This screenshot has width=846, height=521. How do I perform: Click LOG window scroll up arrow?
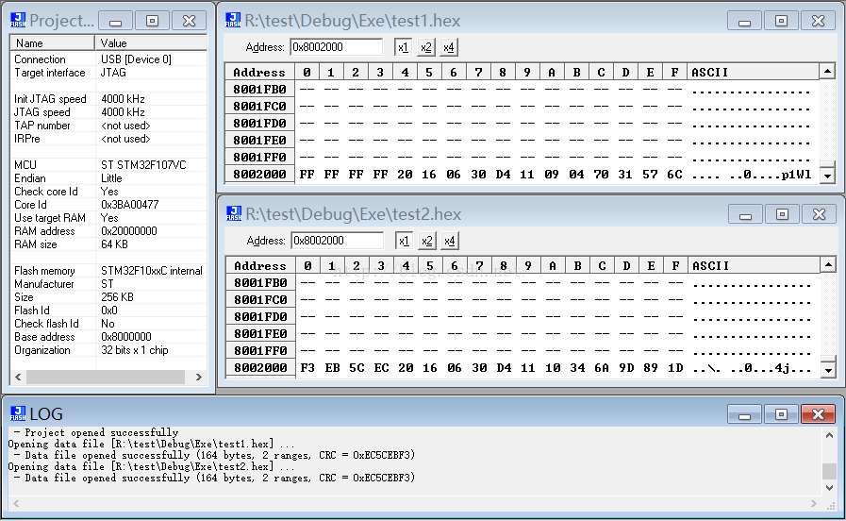point(829,435)
